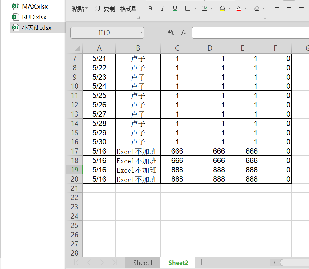Select column B header

coord(138,48)
